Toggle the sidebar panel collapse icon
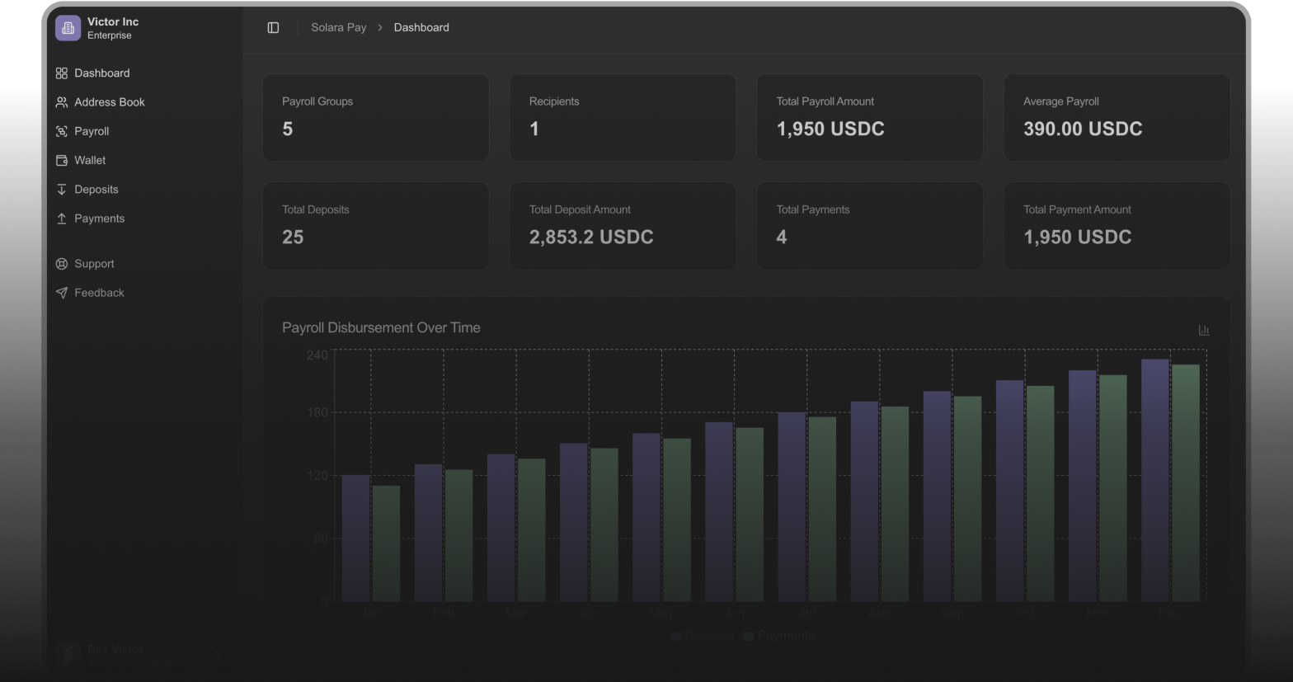 point(273,28)
